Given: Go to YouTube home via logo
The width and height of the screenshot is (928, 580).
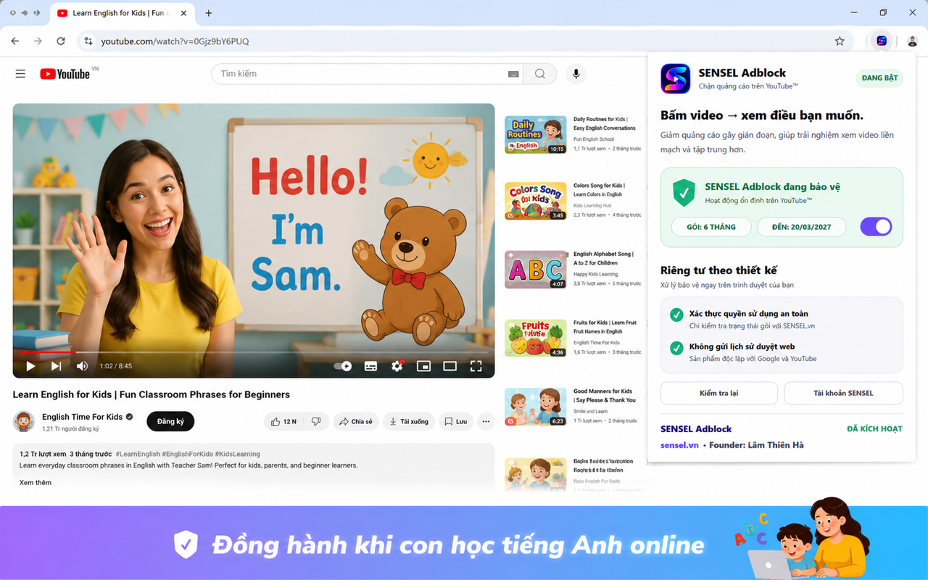Looking at the screenshot, I should click(x=65, y=74).
